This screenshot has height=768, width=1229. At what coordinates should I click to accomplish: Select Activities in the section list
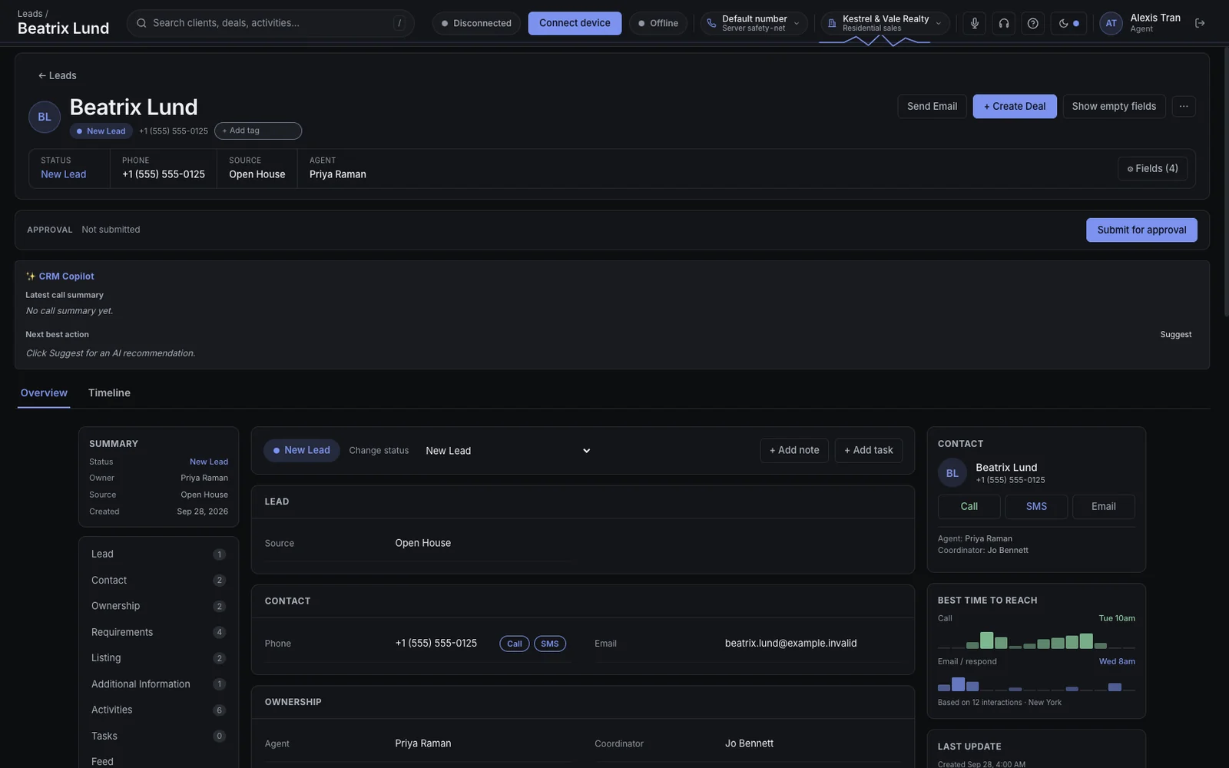pos(159,710)
